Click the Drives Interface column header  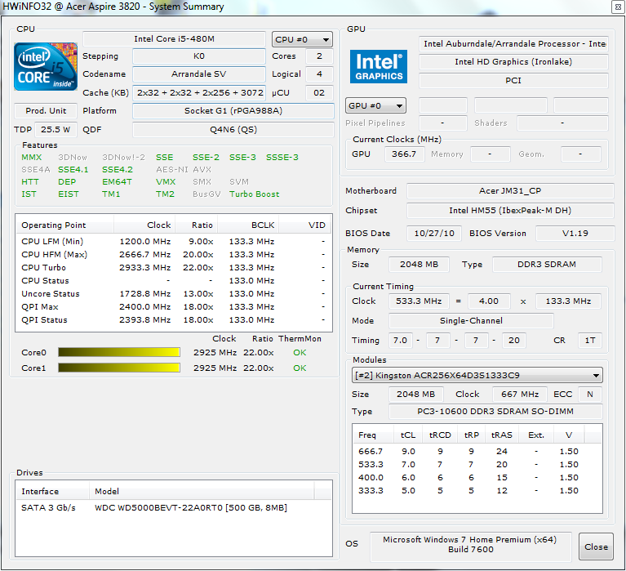point(52,491)
